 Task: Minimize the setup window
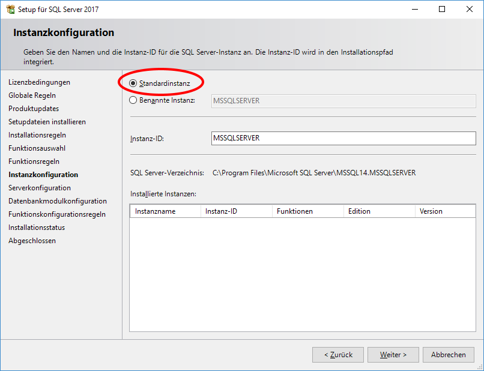point(415,9)
